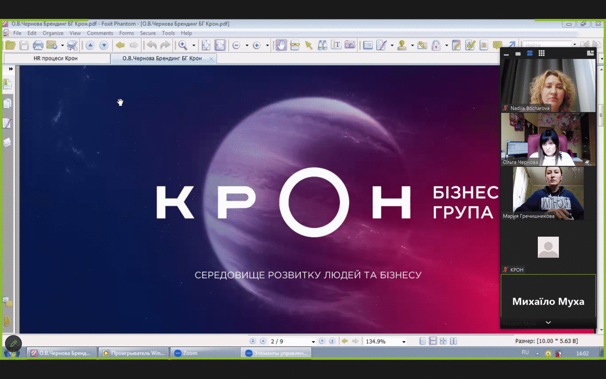Click the Stamp tool icon
Viewport: 606px width, 379px height.
pos(402,45)
